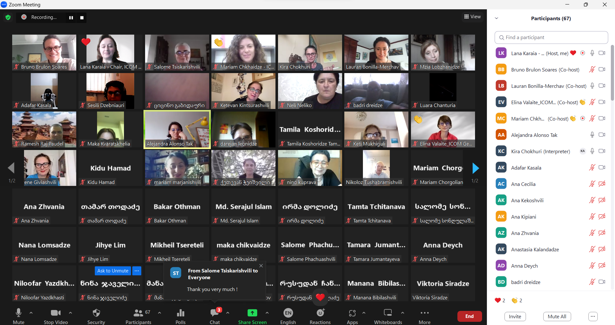615x325 pixels.
Task: Open the More menu in toolbar
Action: click(424, 313)
